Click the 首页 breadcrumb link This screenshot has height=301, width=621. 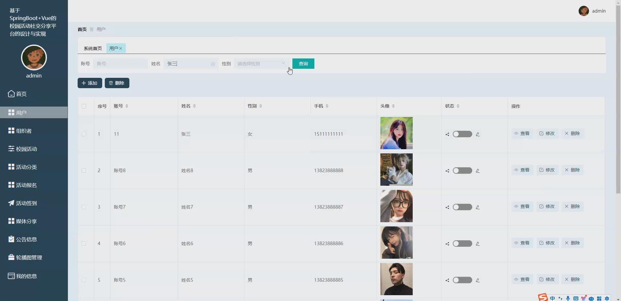click(x=82, y=29)
